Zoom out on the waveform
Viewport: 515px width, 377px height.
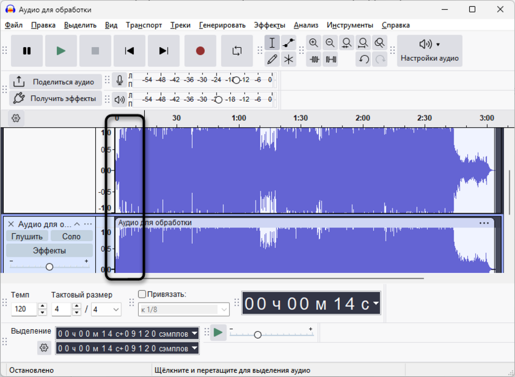click(330, 43)
